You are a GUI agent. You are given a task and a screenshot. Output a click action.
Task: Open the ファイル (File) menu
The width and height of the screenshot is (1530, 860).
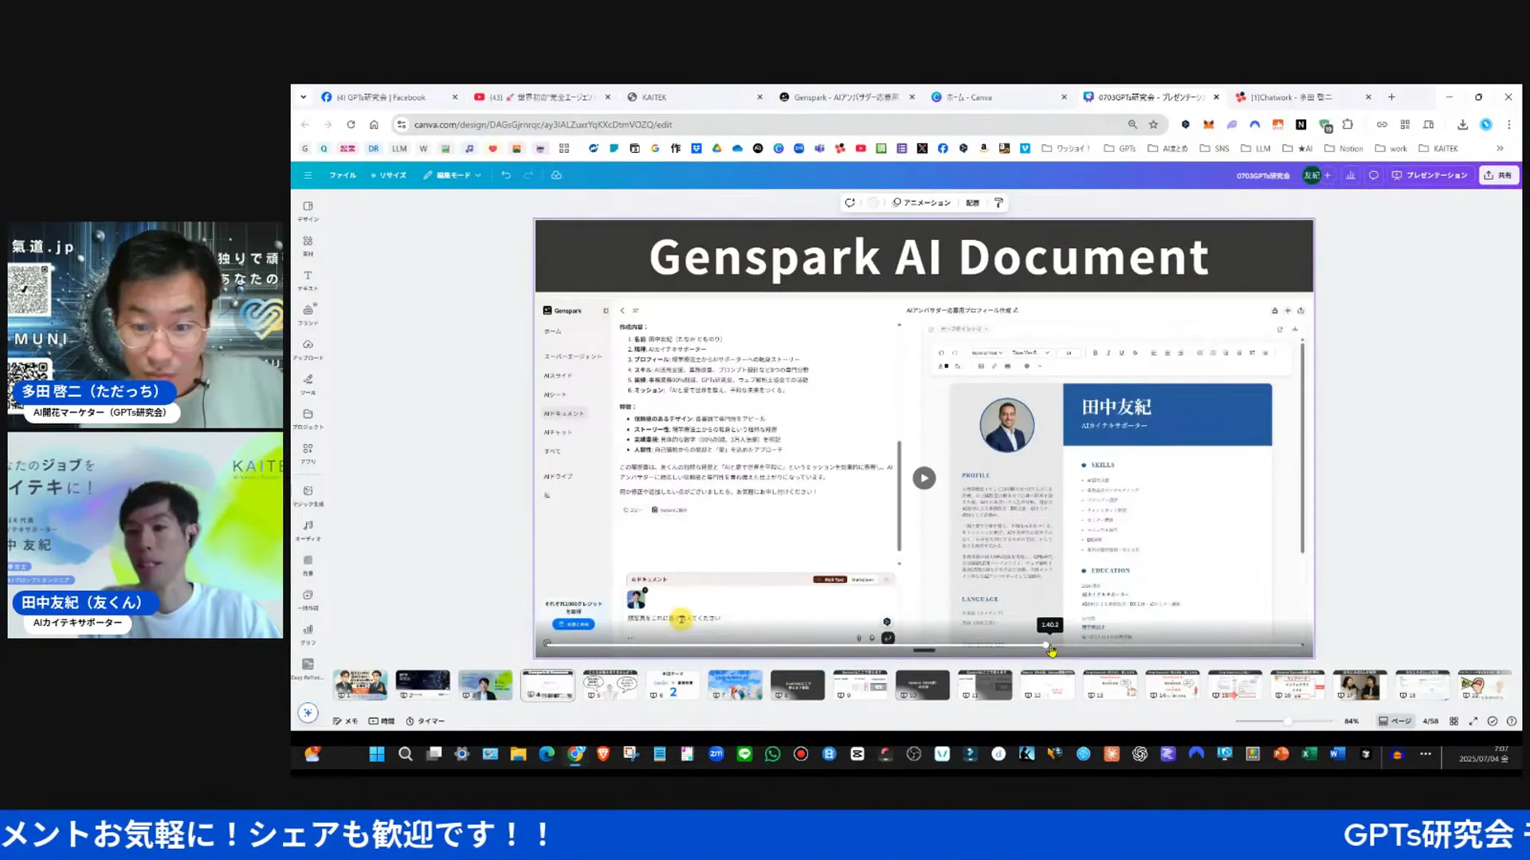pyautogui.click(x=343, y=175)
